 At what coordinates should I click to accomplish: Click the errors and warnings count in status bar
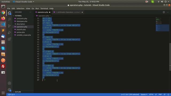pos(11,94)
